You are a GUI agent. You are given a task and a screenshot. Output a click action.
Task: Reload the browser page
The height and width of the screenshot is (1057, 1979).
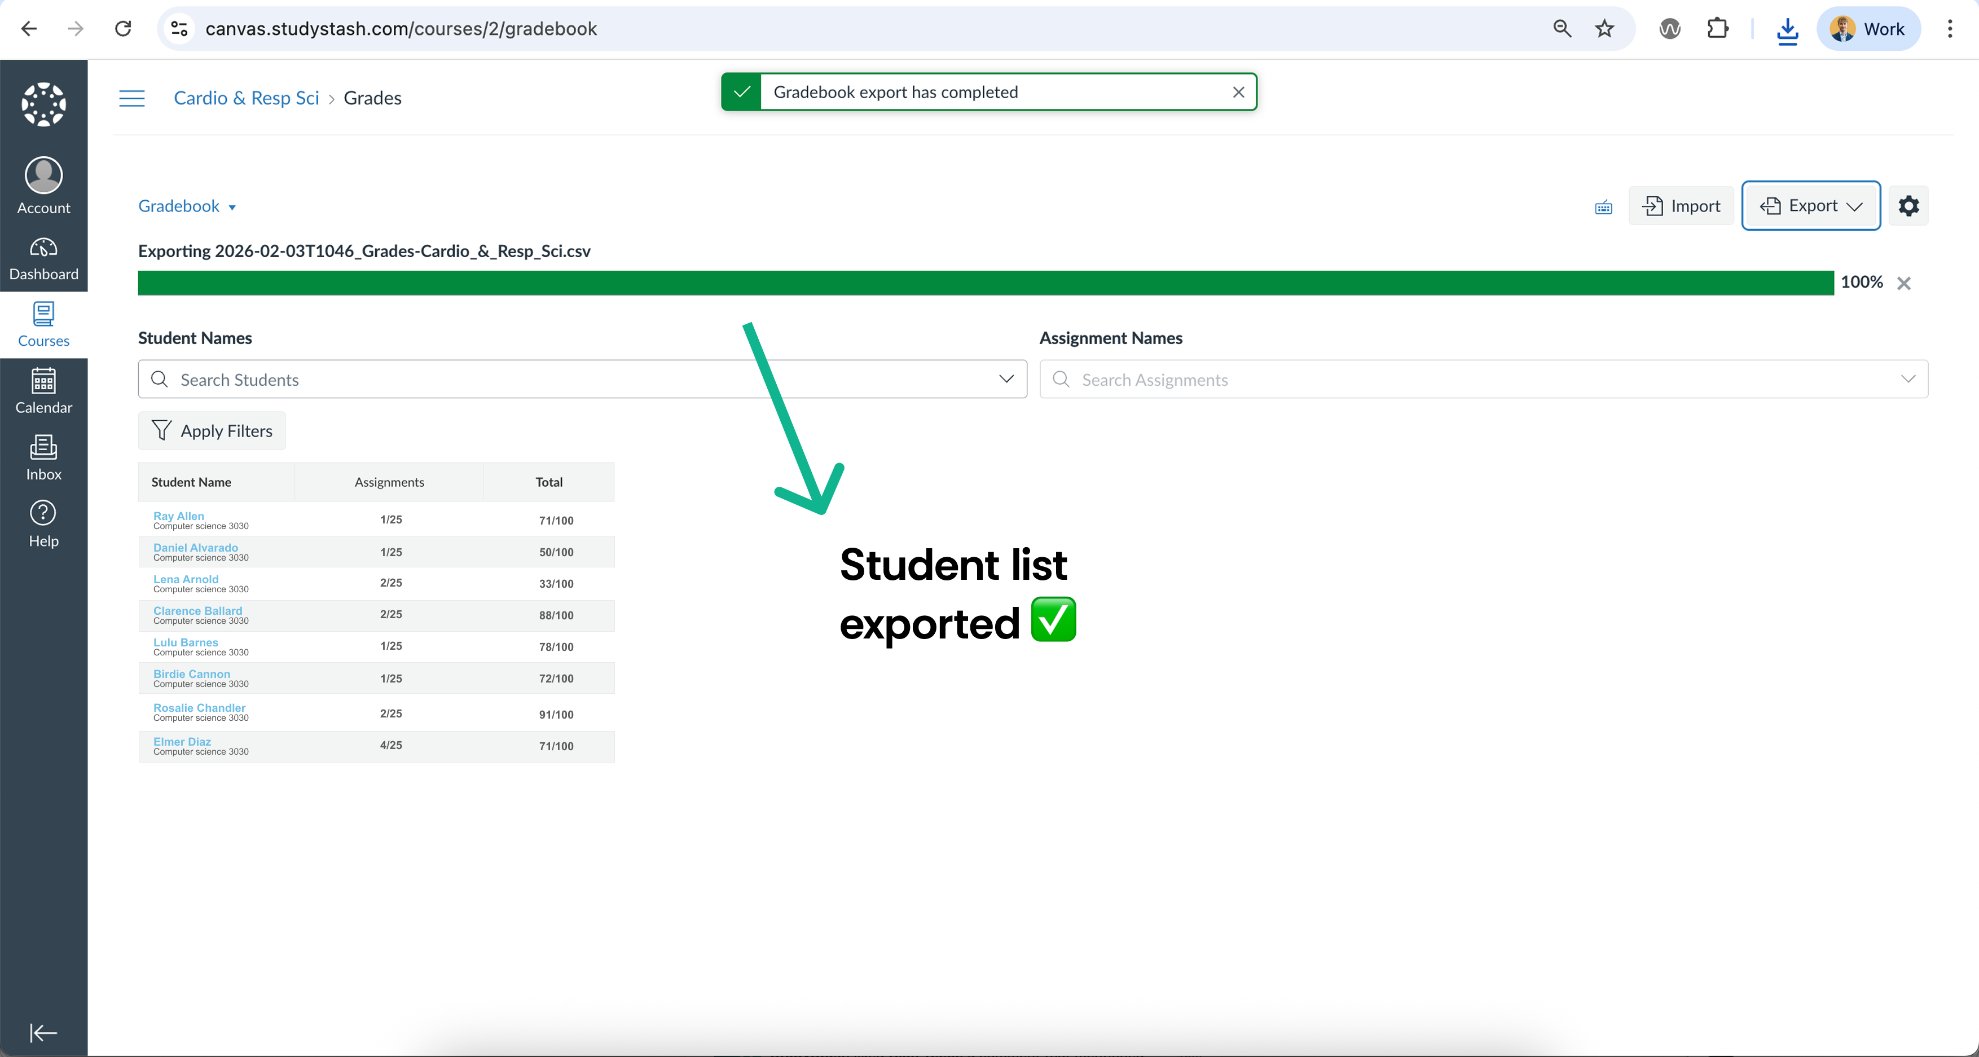123,28
